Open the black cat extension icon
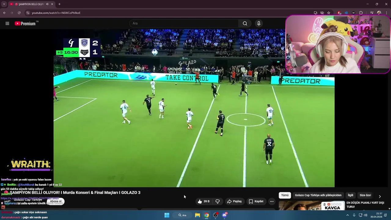This screenshot has width=391, height=220. (353, 13)
